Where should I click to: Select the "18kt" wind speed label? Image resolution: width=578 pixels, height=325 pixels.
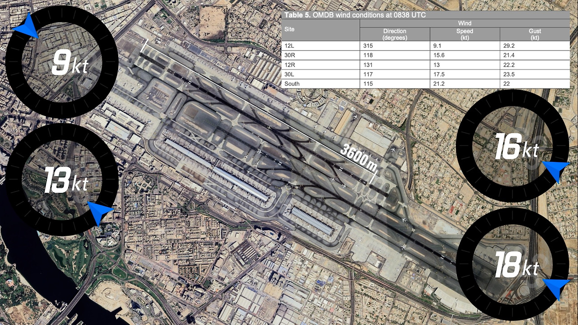pyautogui.click(x=517, y=264)
